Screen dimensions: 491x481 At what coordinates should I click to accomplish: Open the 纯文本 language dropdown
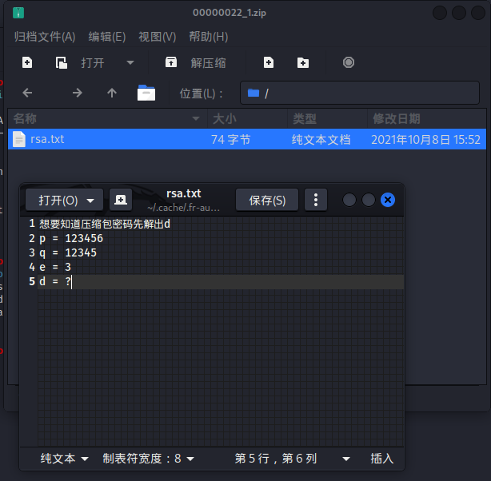pyautogui.click(x=64, y=459)
